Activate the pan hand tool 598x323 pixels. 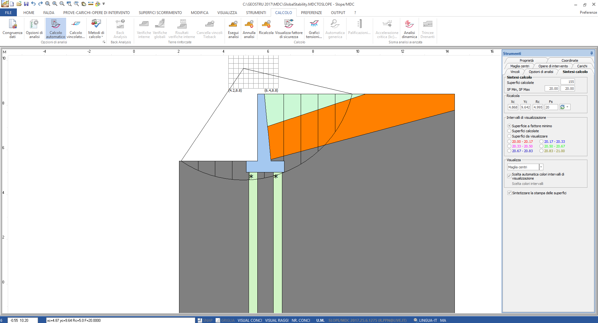point(84,4)
